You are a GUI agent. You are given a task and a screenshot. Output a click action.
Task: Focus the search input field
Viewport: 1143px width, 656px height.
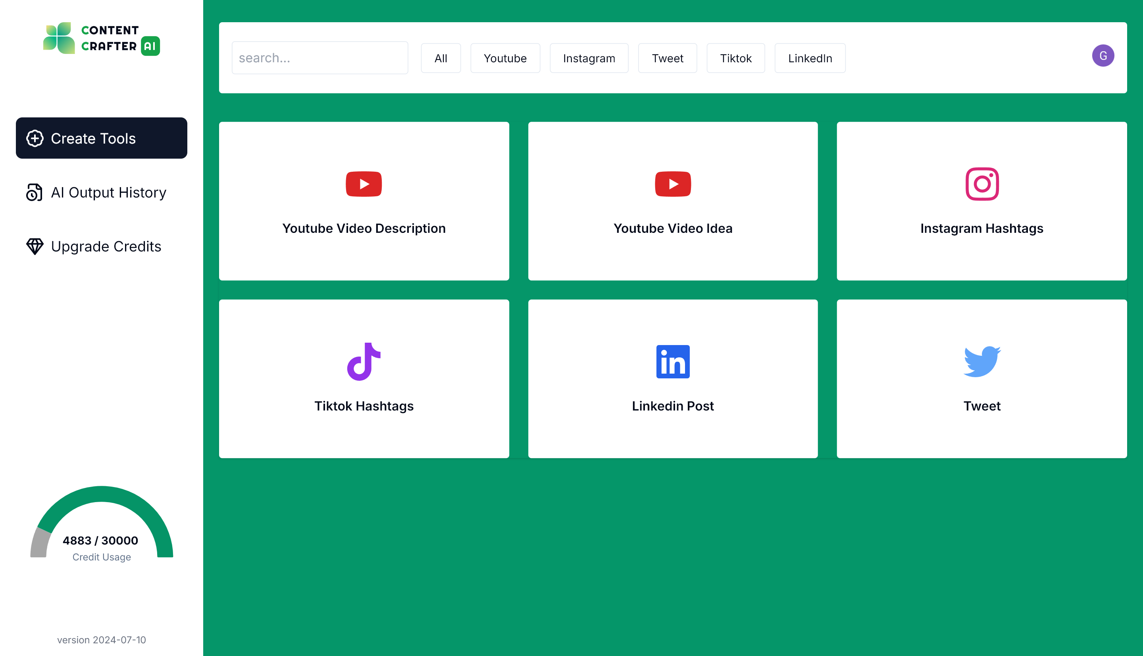coord(319,58)
